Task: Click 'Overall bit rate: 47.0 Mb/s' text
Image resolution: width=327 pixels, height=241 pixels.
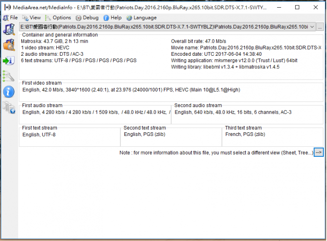Action: coord(198,41)
